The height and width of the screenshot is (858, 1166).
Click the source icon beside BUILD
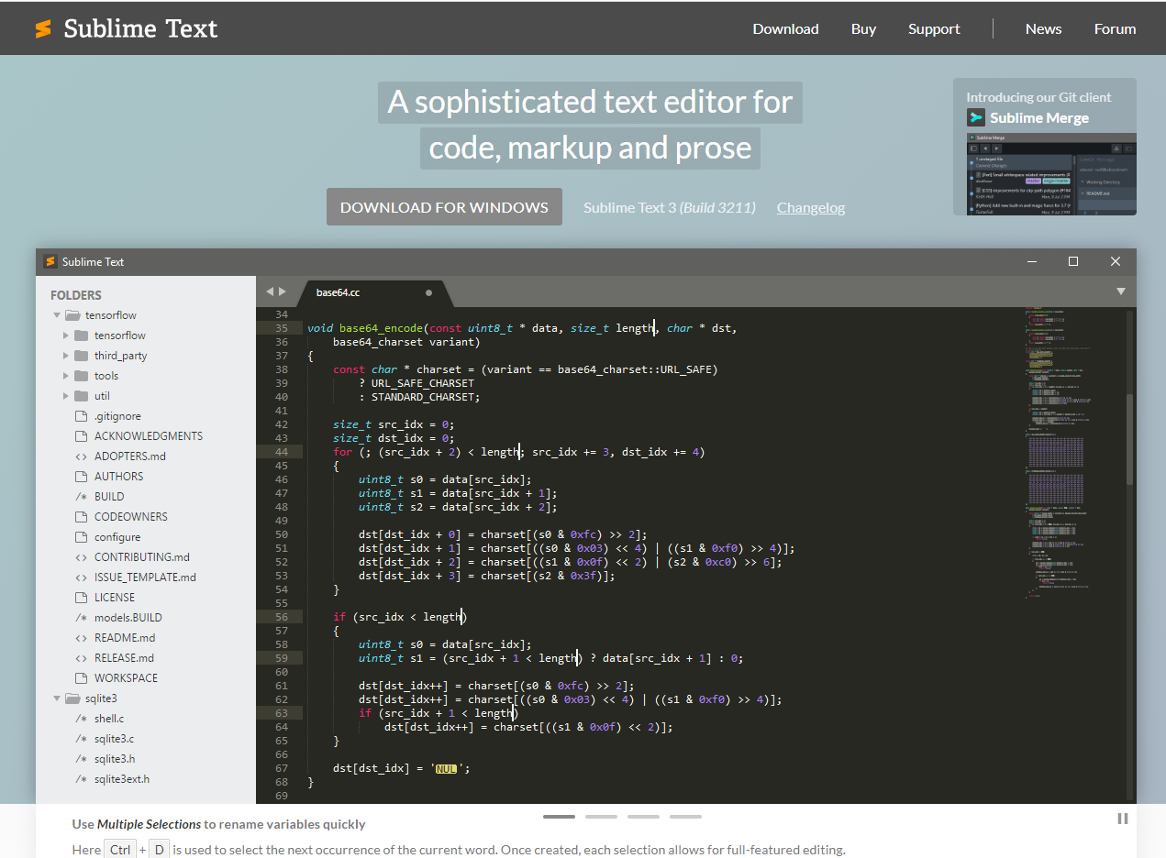tap(81, 497)
